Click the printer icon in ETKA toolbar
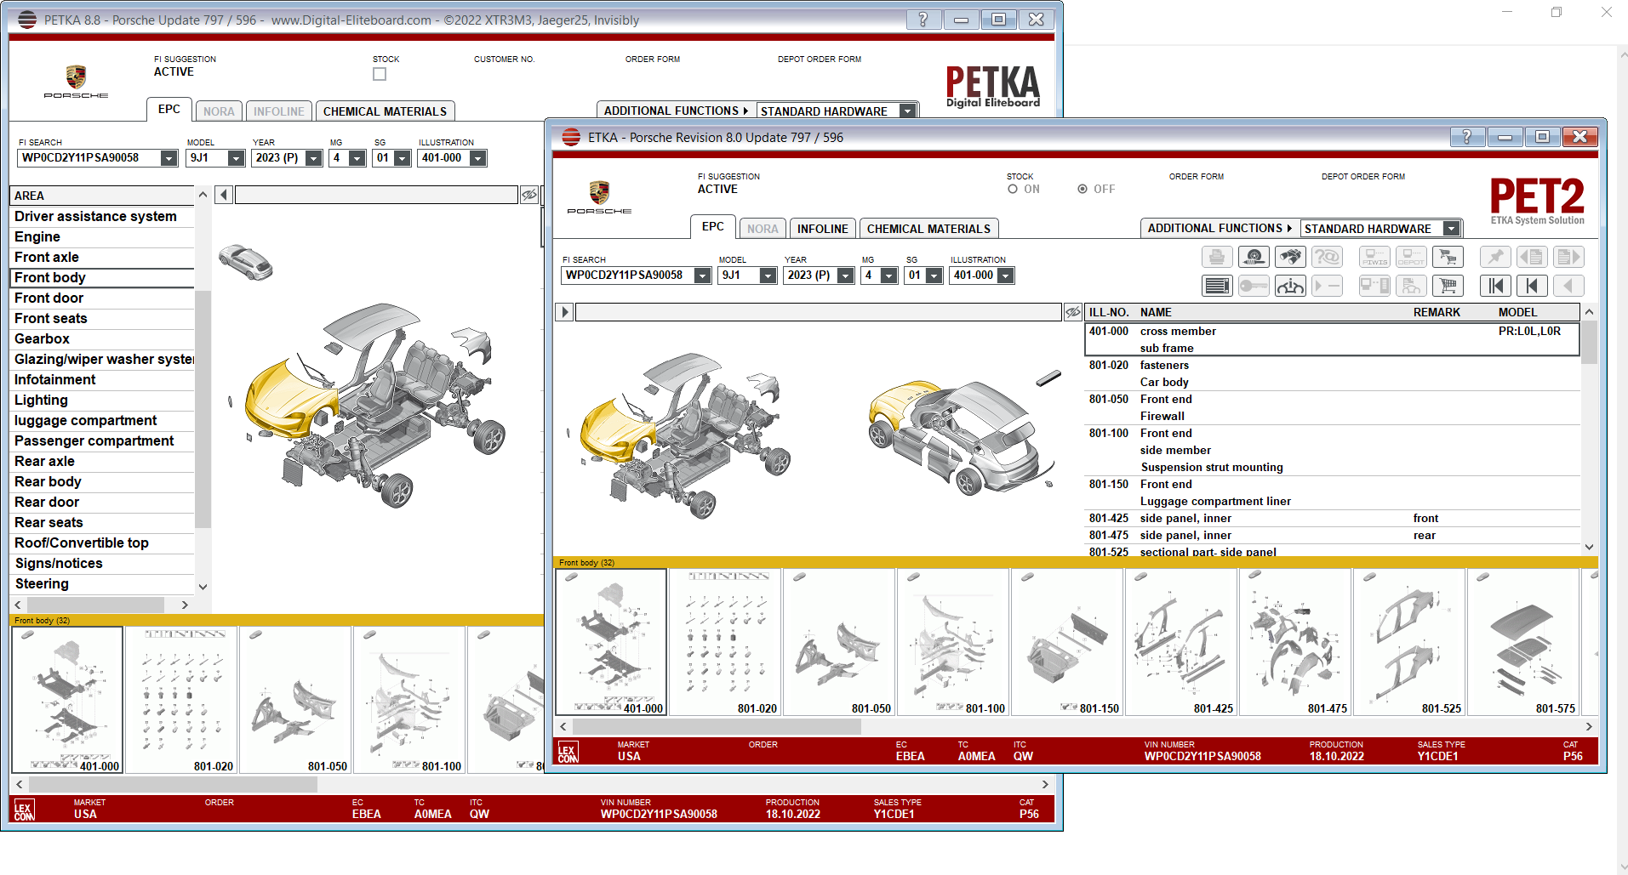The image size is (1628, 875). point(1217,257)
